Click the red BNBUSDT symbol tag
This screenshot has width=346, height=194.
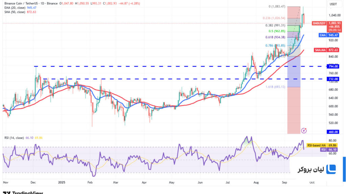click(319, 23)
